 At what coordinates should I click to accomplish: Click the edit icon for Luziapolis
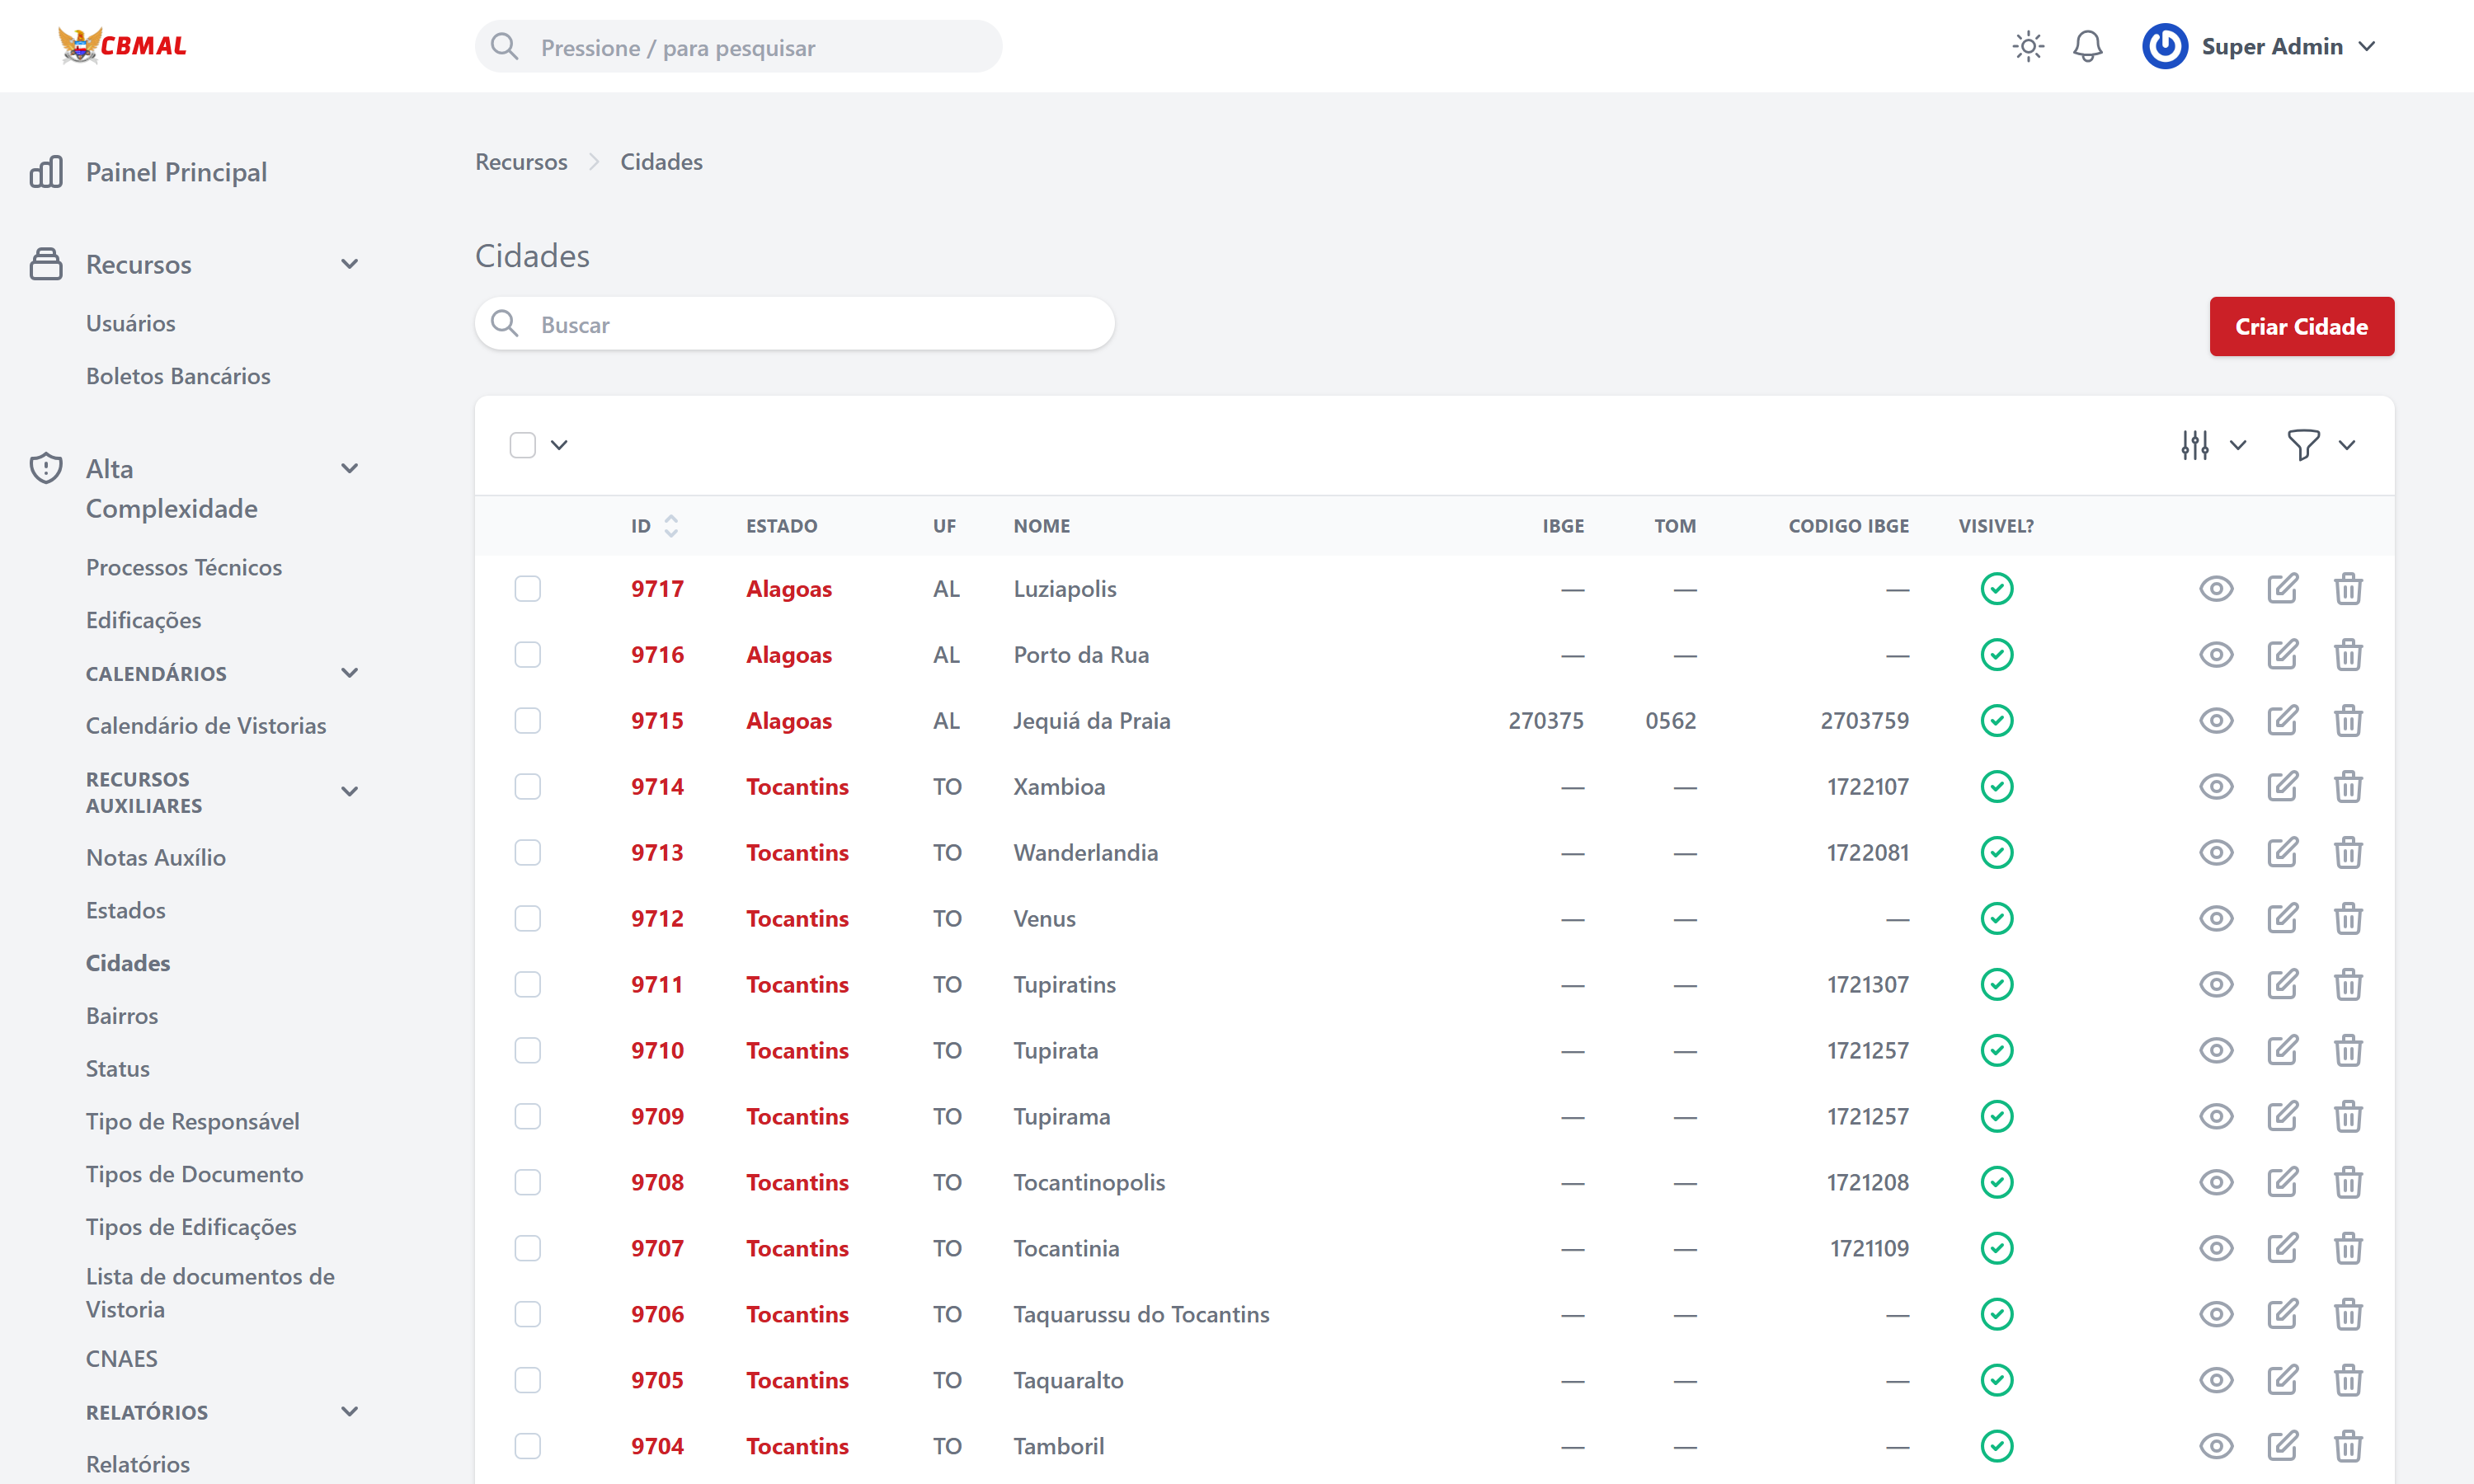(x=2282, y=588)
